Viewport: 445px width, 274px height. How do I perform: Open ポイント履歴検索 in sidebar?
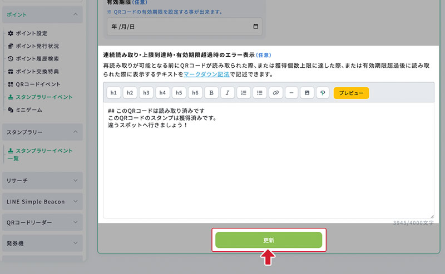coord(37,59)
